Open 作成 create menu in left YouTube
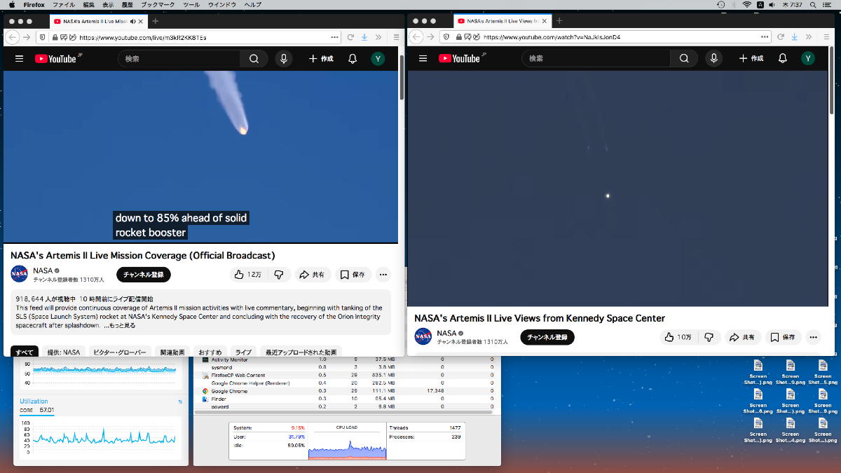841x473 pixels. pyautogui.click(x=321, y=59)
